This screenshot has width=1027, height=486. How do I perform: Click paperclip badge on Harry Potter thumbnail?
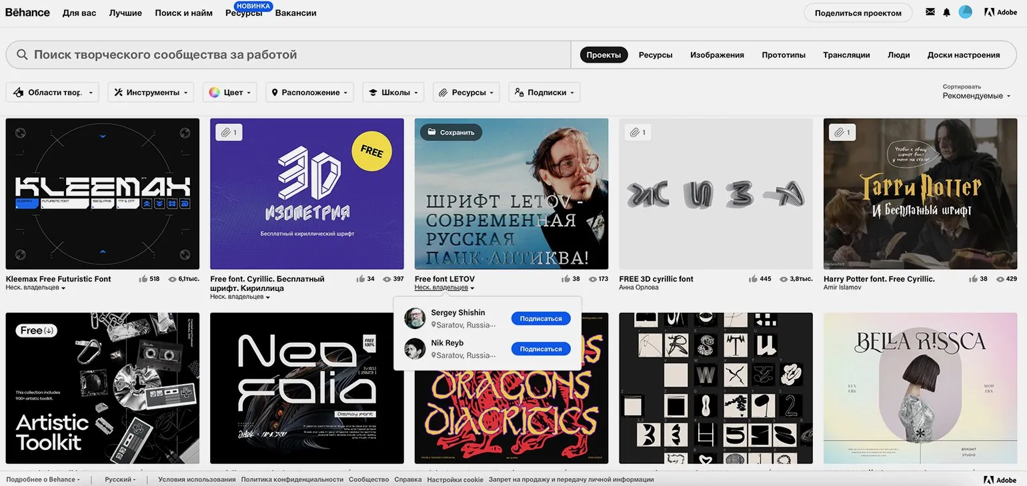(842, 132)
